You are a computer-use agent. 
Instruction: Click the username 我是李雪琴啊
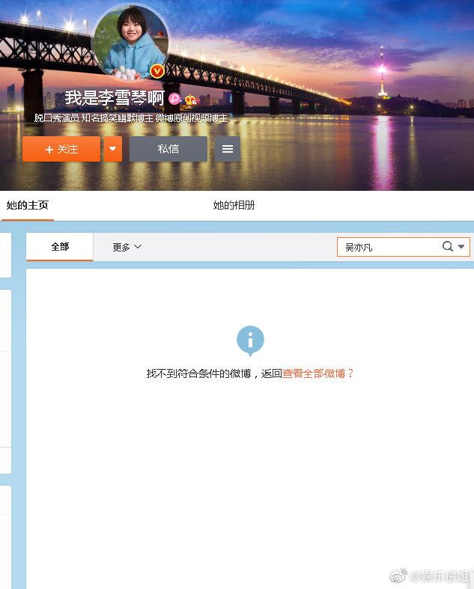115,98
